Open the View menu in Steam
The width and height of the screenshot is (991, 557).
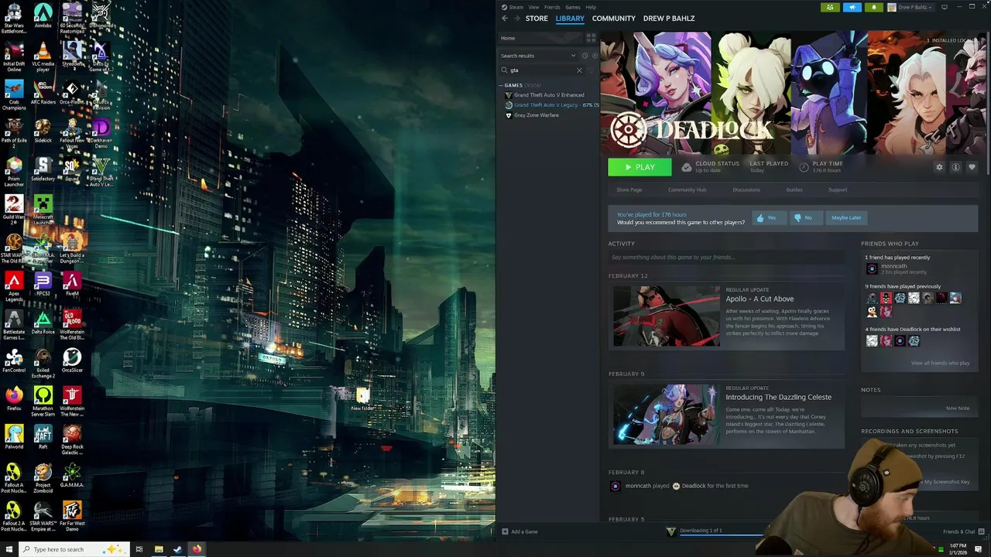tap(533, 7)
